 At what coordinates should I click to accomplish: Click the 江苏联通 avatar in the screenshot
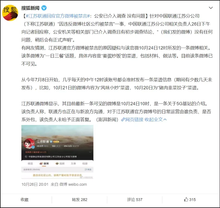pos(29,143)
